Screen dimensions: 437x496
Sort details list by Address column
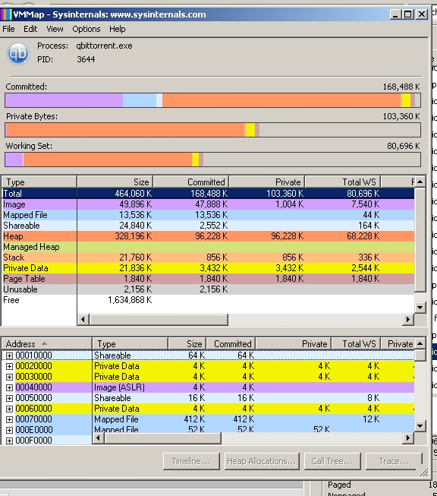(x=47, y=344)
